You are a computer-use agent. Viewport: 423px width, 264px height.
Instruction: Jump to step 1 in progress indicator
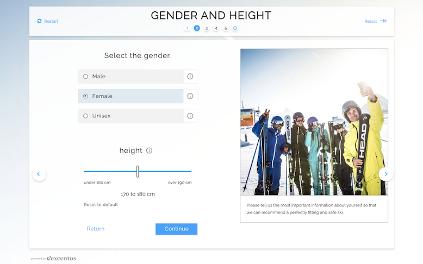tap(187, 28)
